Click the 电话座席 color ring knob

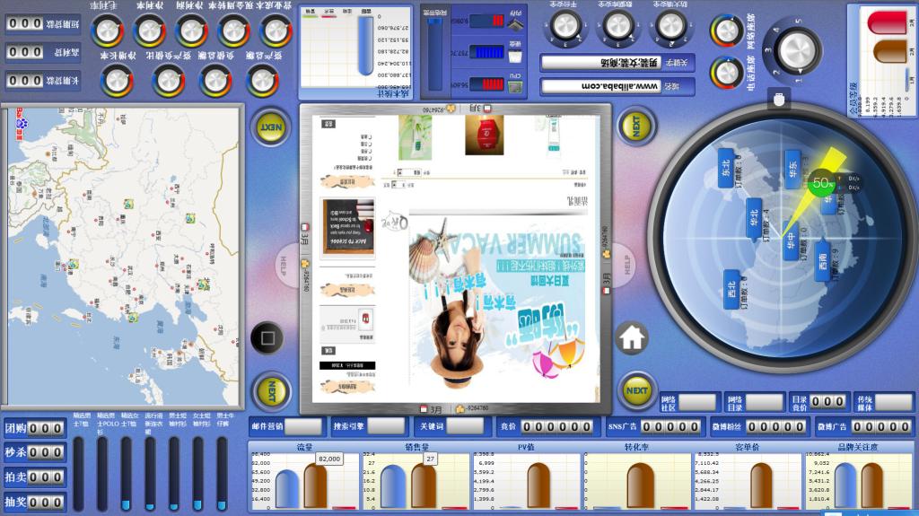(727, 74)
